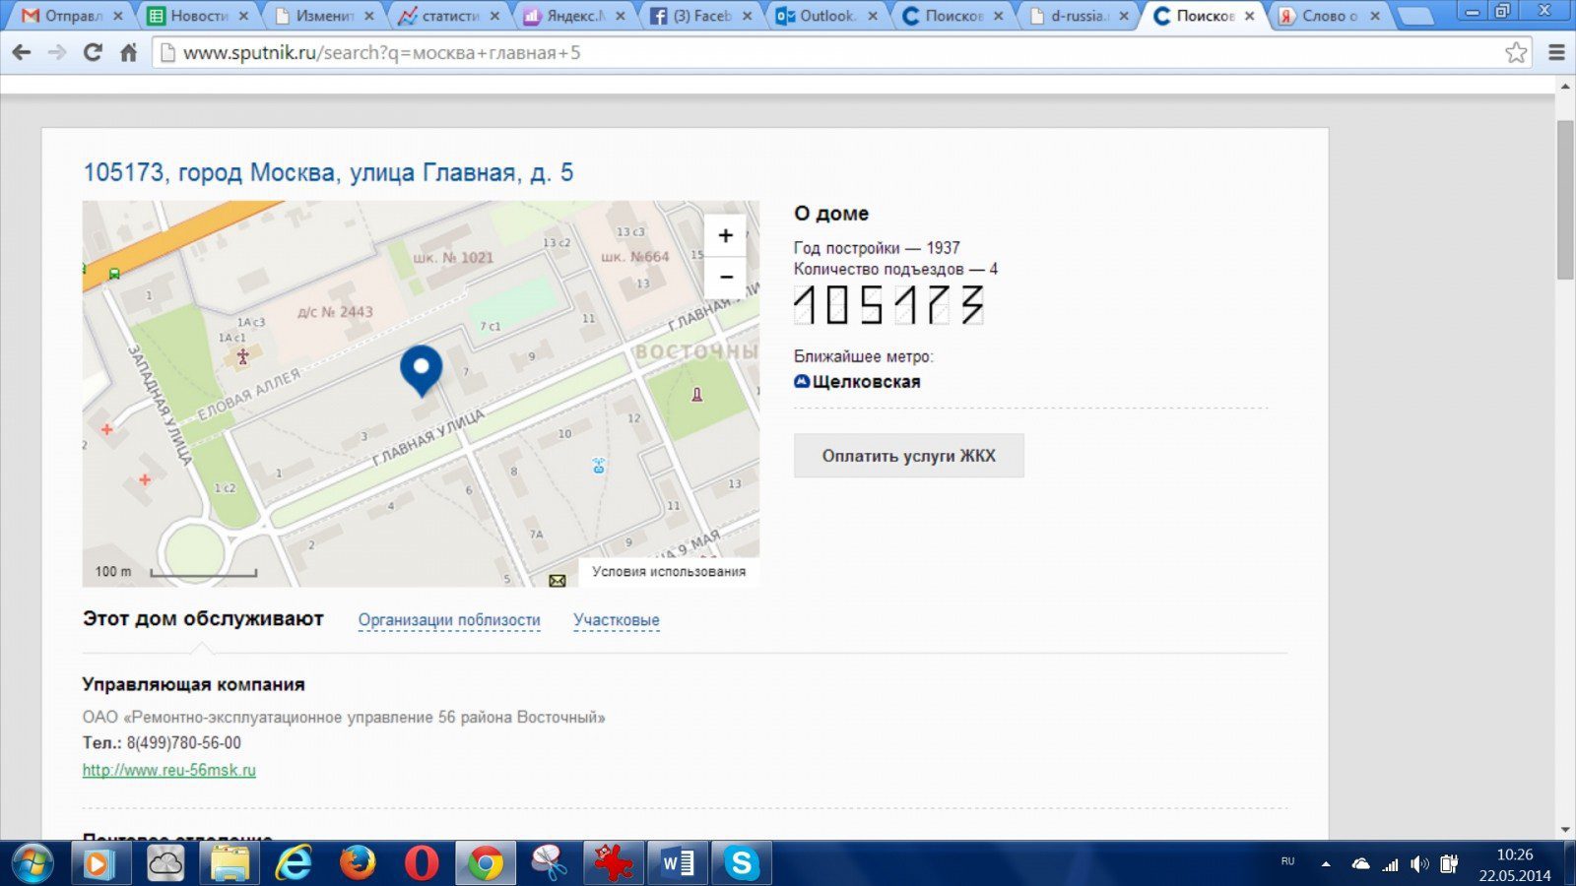Go back with browser back arrow

tap(22, 53)
